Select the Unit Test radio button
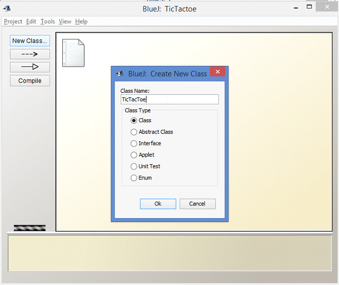 point(134,166)
